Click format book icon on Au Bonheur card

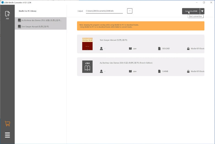tap(130, 71)
